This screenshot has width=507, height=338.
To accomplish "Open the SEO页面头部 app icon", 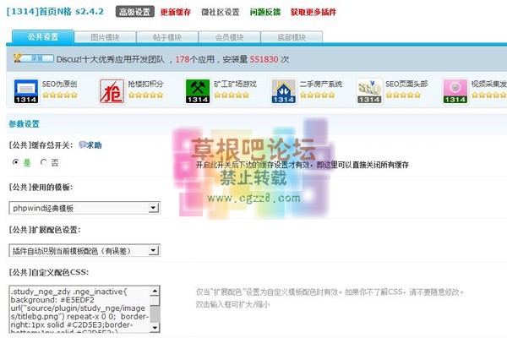I will pyautogui.click(x=369, y=91).
